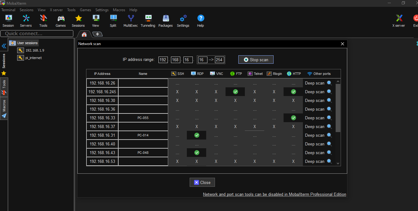The width and height of the screenshot is (418, 211).
Task: Select User sessions tree folder
Action: pos(24,43)
